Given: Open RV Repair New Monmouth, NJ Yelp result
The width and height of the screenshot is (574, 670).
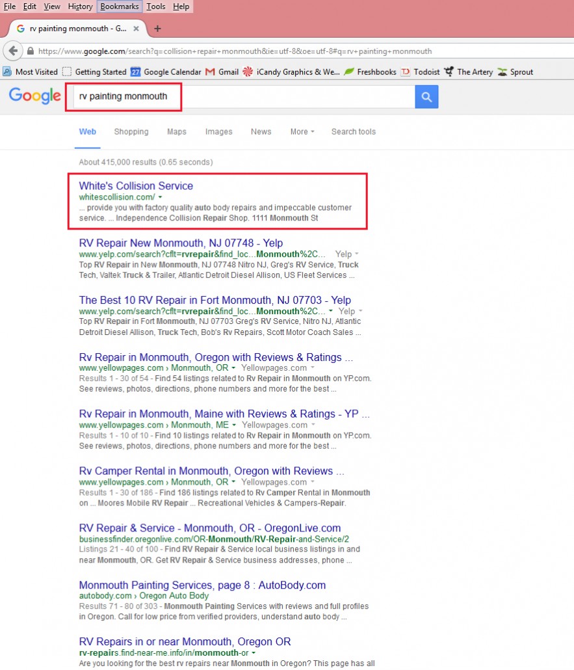Looking at the screenshot, I should pyautogui.click(x=181, y=243).
